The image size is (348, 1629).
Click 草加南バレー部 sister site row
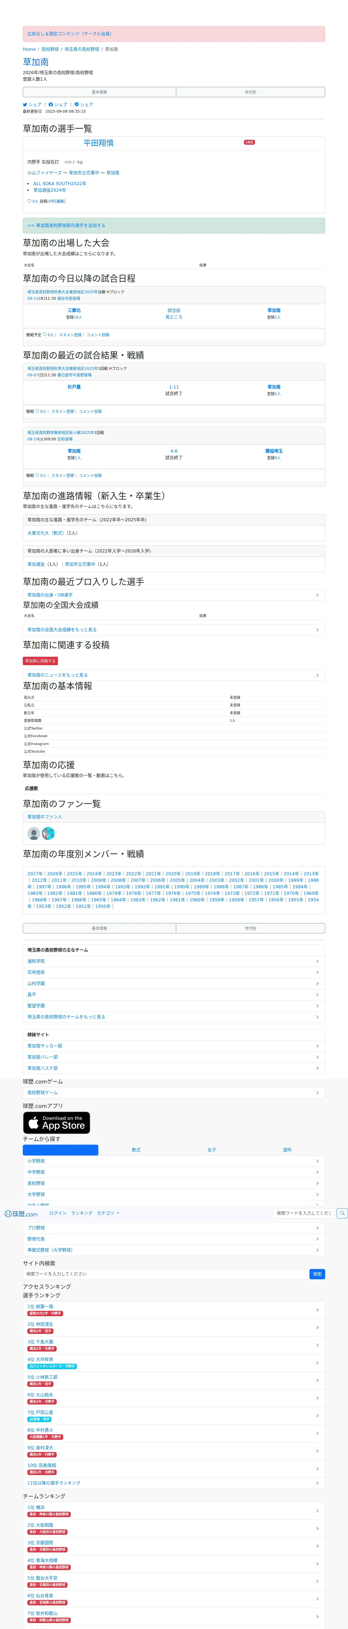[174, 1057]
